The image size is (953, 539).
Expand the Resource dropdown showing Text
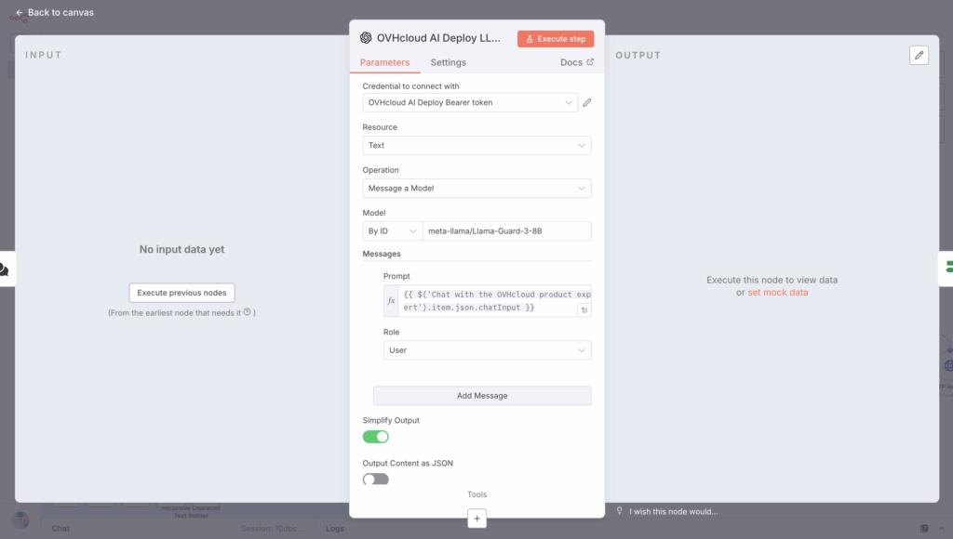pyautogui.click(x=476, y=146)
